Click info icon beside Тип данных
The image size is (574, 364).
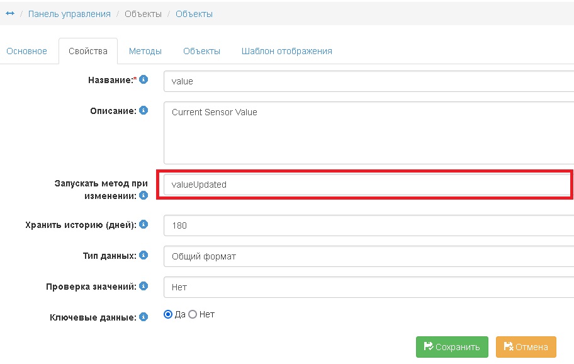coord(143,256)
